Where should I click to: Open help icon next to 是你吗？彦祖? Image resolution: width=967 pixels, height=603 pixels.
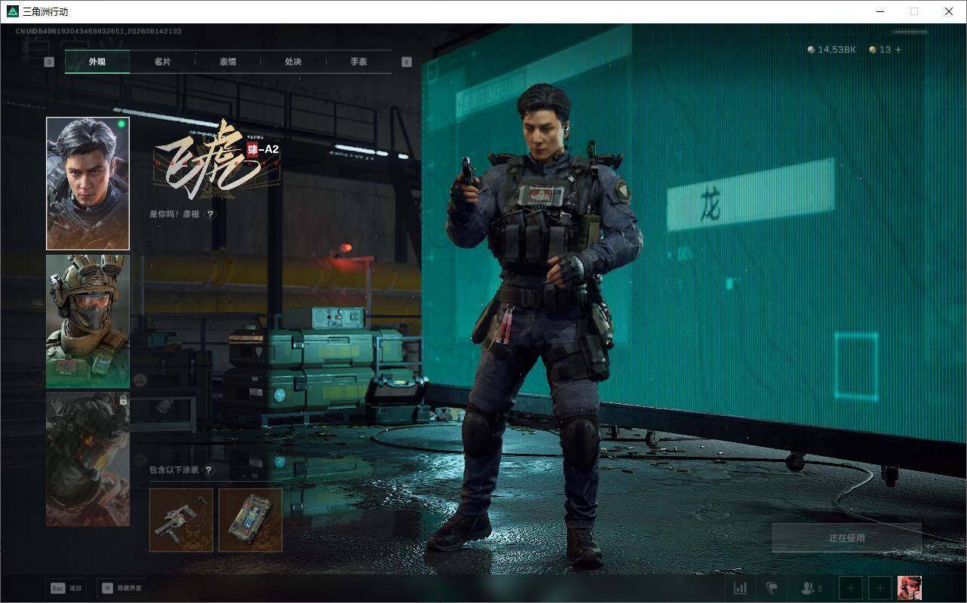210,214
